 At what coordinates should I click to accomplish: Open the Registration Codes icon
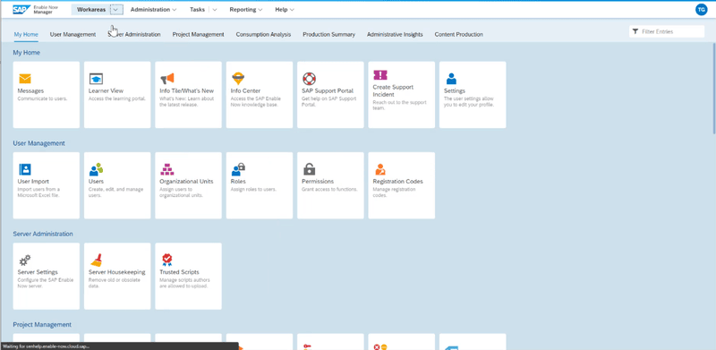pyautogui.click(x=379, y=169)
